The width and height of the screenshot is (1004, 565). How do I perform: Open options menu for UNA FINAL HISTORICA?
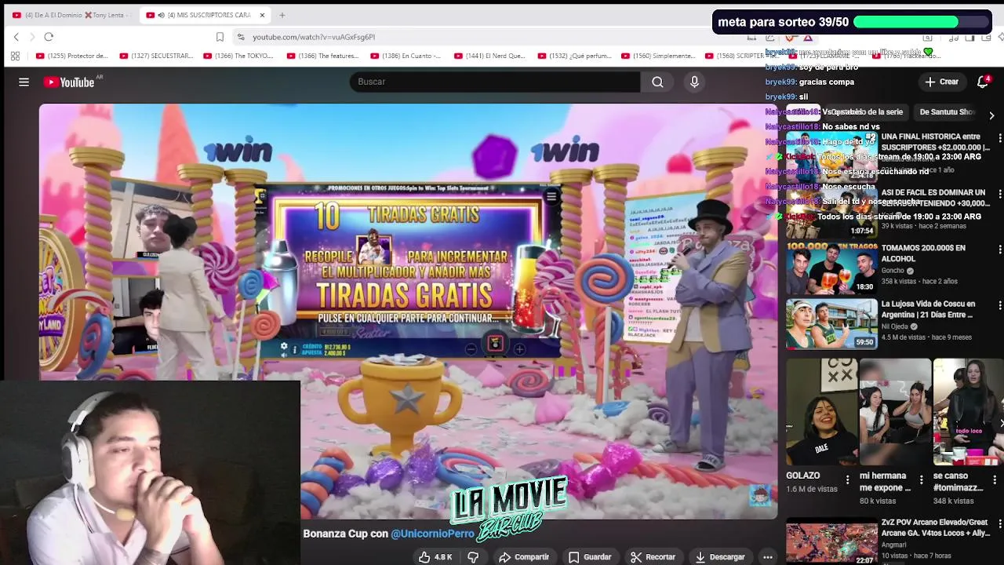pos(999,138)
